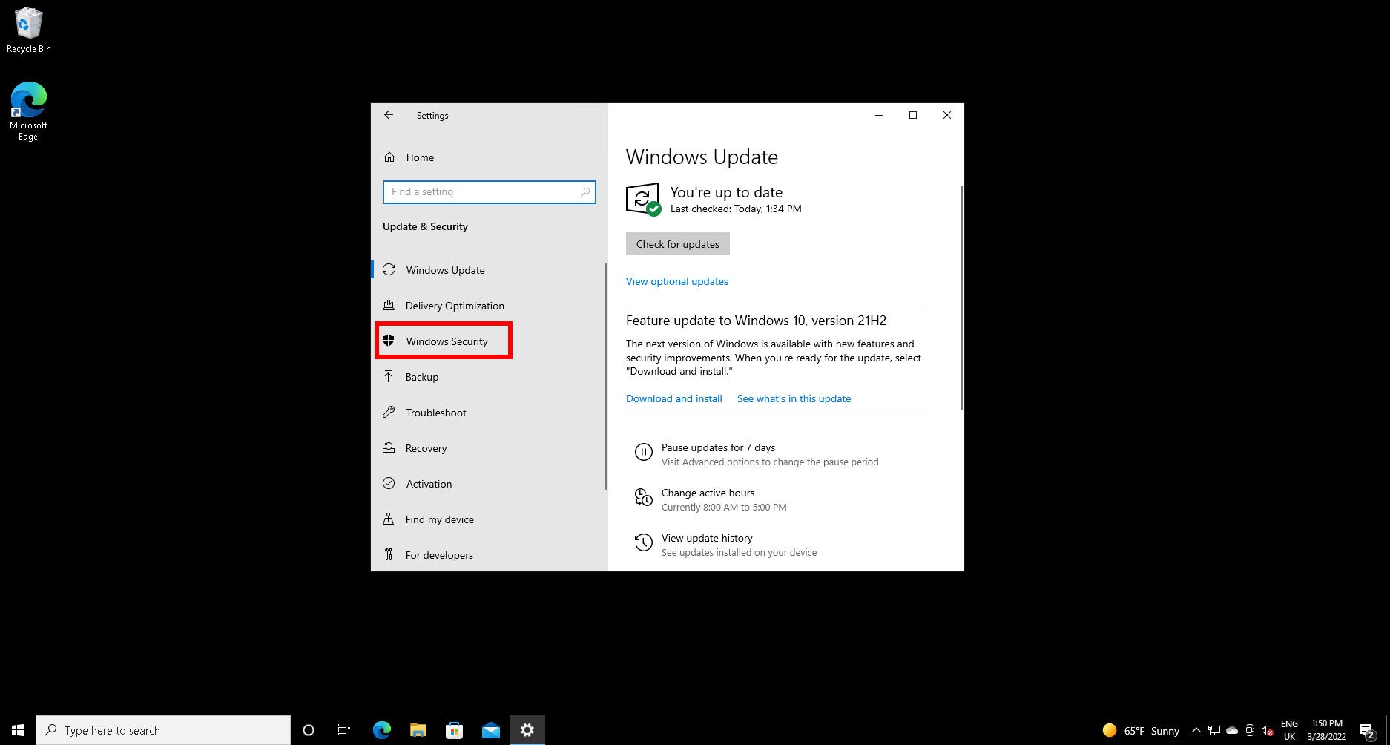
Task: Open Task View on the taskbar
Action: coord(344,730)
